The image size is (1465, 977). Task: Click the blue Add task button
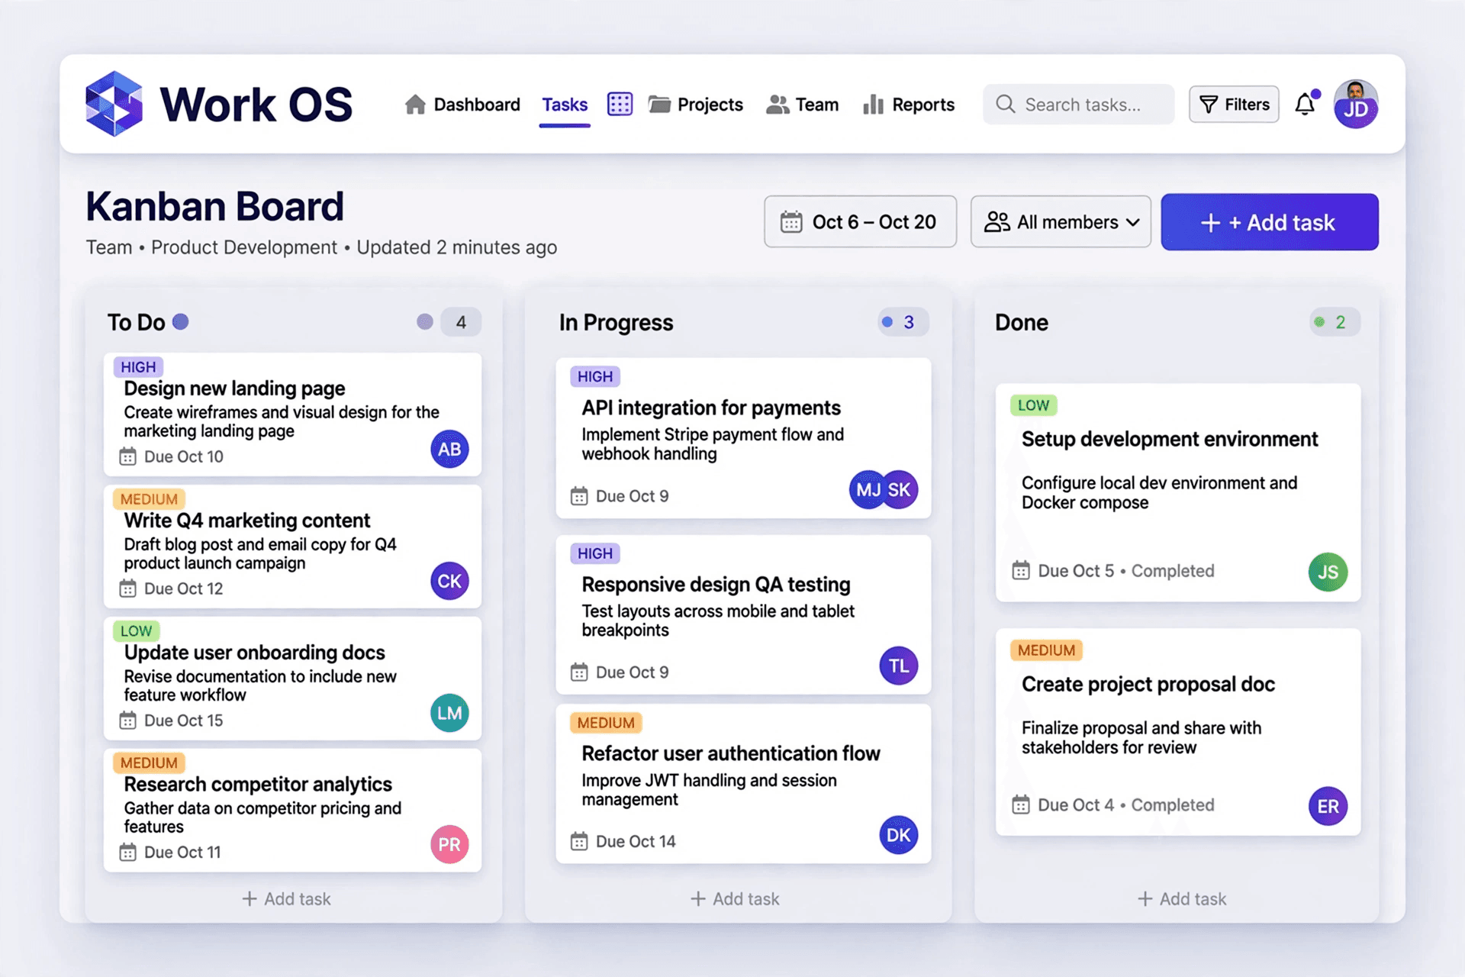[x=1270, y=221]
